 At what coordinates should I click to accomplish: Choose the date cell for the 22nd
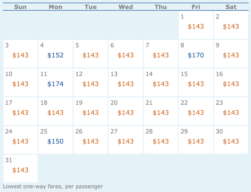pyautogui.click(x=196, y=110)
